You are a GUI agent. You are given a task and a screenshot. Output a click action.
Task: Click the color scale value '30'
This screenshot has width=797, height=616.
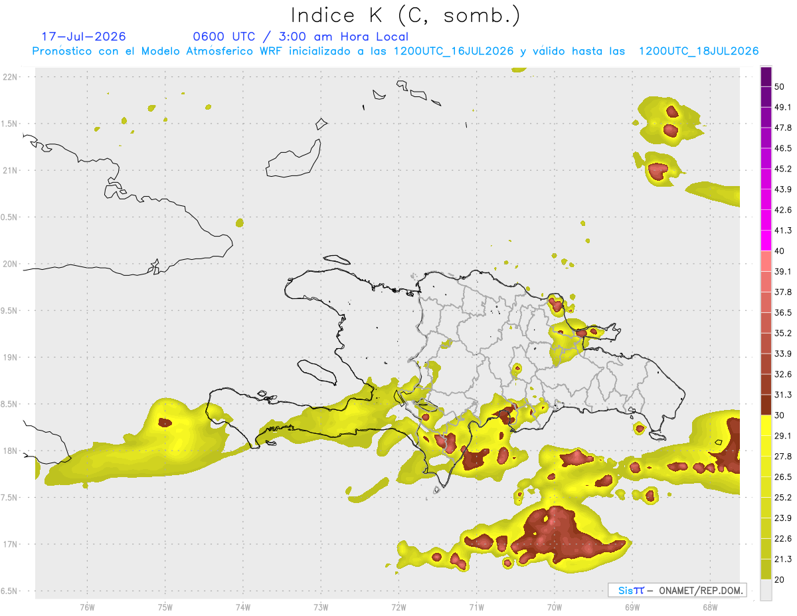(780, 415)
